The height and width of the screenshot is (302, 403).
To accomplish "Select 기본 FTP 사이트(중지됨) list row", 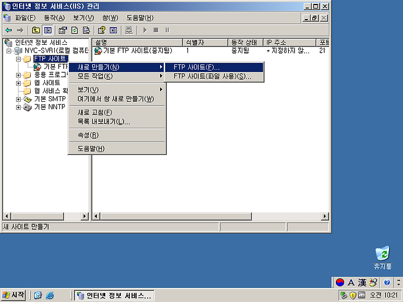I will 133,50.
